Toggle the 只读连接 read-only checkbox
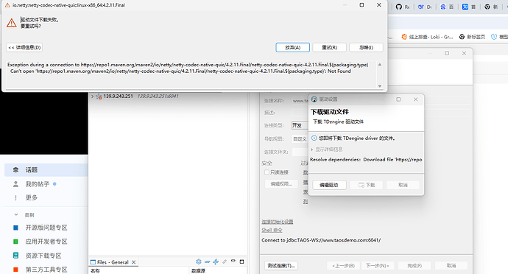Image resolution: width=508 pixels, height=274 pixels. (267, 172)
